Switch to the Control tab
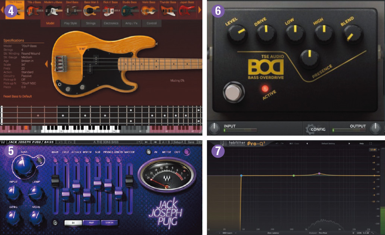 coord(151,23)
